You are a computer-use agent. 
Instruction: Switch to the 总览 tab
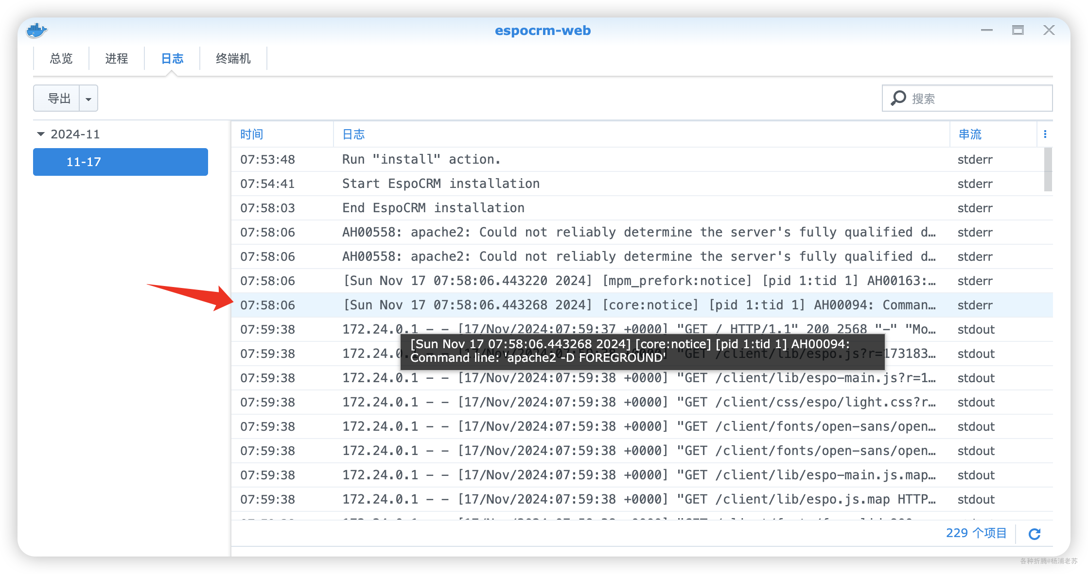(x=61, y=59)
